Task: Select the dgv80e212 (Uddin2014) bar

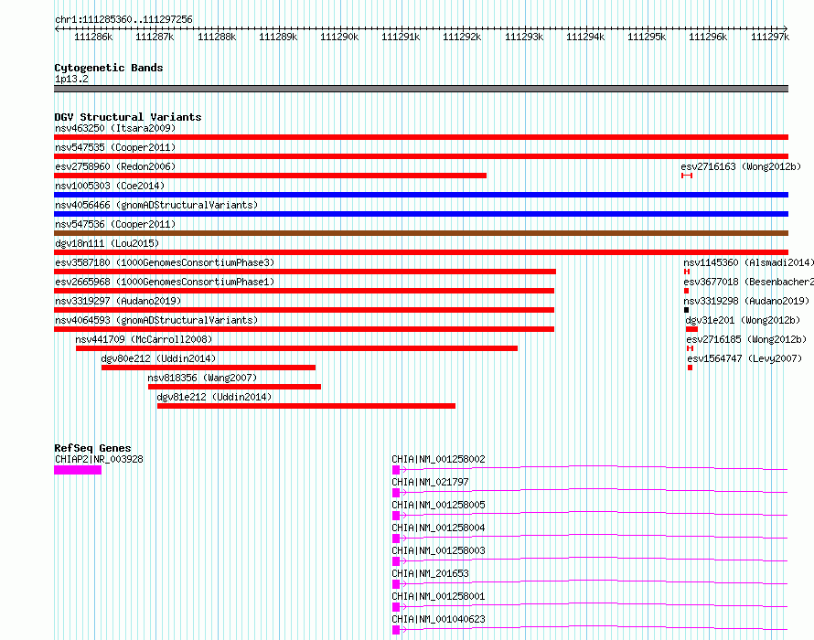Action: tap(209, 368)
